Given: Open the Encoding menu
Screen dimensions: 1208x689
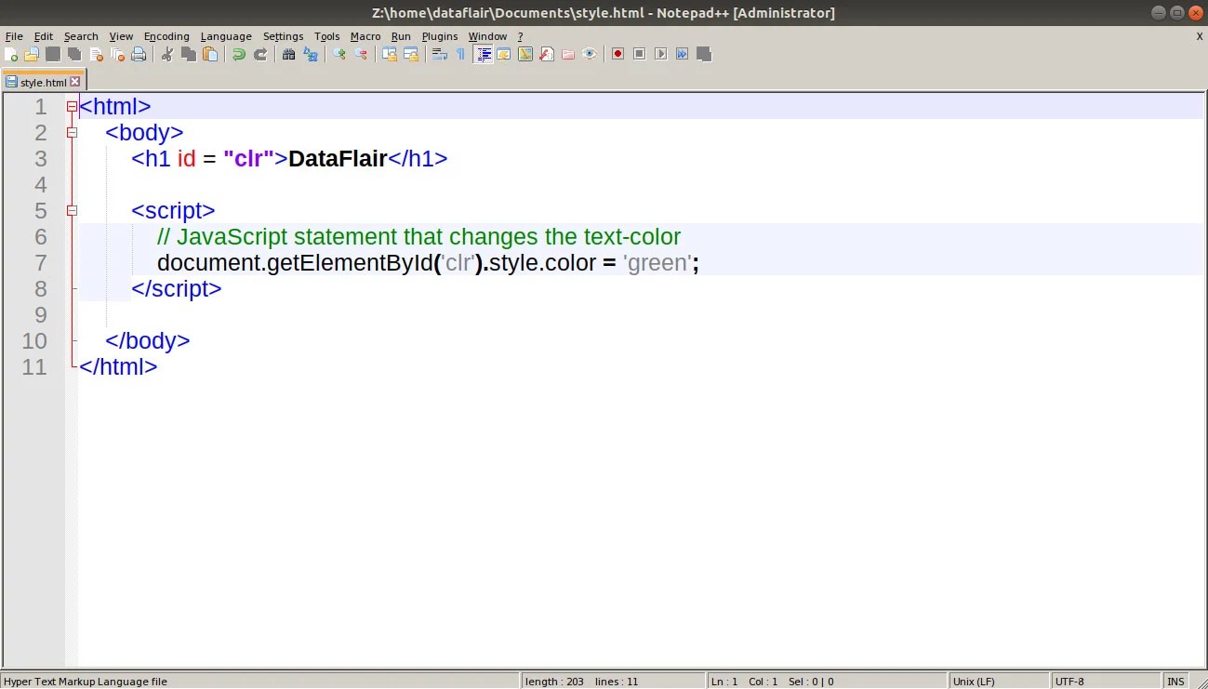Looking at the screenshot, I should (x=166, y=36).
